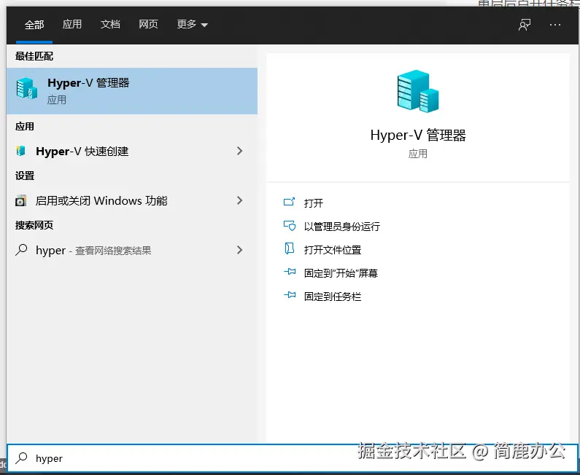Switch to the 全部 tab
The image size is (580, 475).
tap(34, 25)
